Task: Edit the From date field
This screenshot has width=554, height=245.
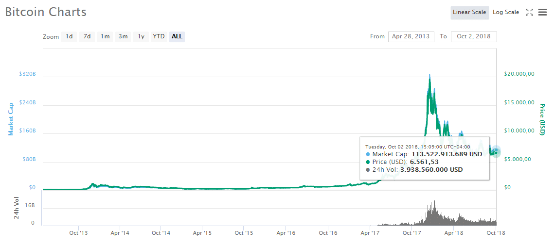Action: tap(411, 37)
